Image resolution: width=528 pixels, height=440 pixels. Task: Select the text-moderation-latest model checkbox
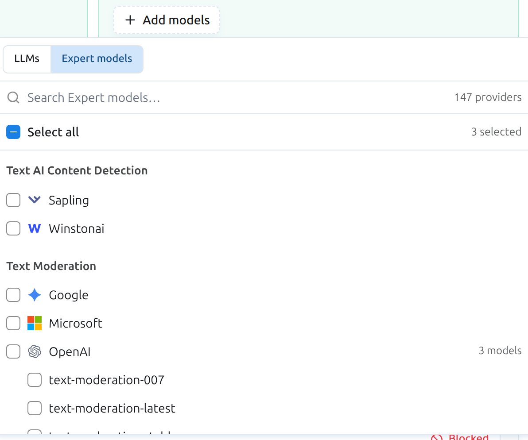35,408
